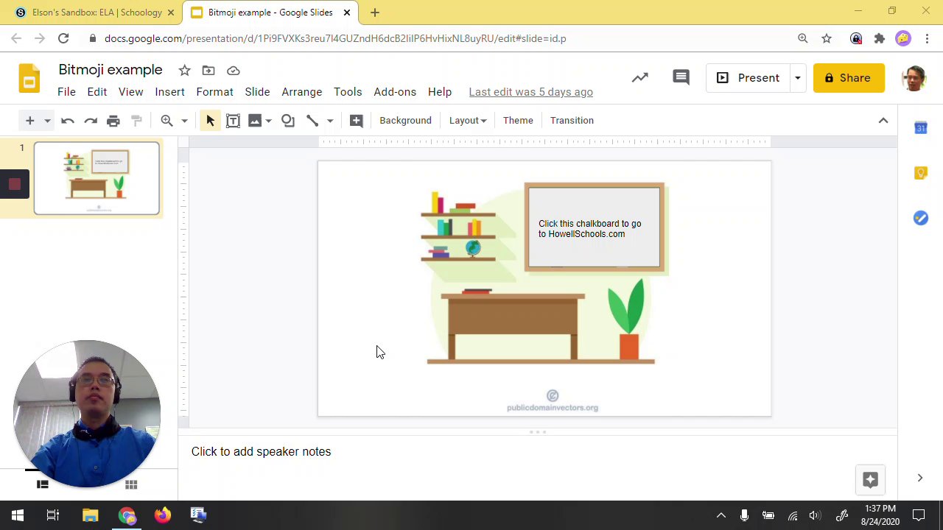Open the View menu
943x530 pixels.
point(130,92)
